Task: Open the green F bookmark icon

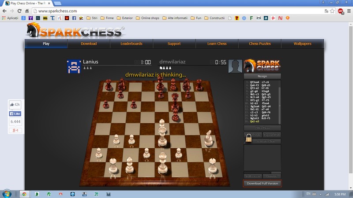Action: pos(252,18)
